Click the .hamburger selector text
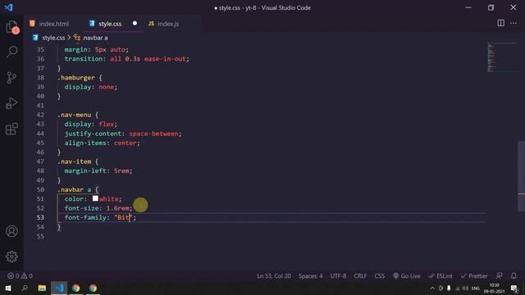525x295 pixels. point(76,78)
